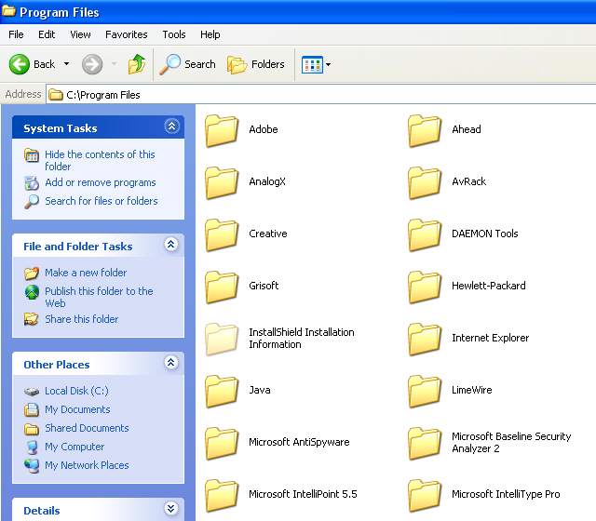Screen dimensions: 596x521
Task: Open the Favorites menu
Action: click(x=126, y=34)
